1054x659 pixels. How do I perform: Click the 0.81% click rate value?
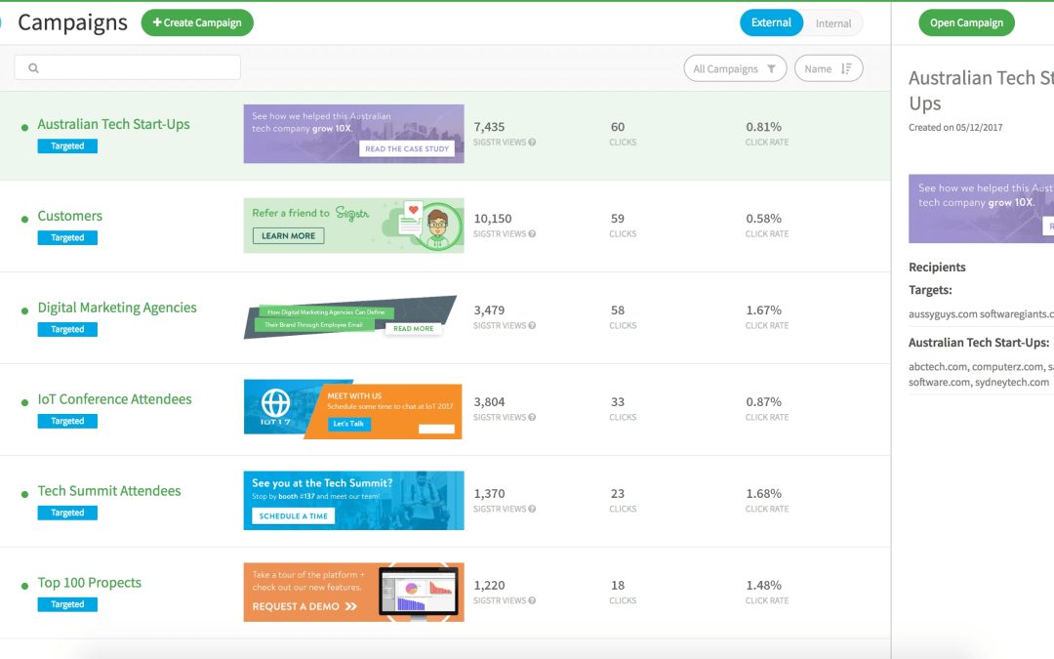pos(763,127)
